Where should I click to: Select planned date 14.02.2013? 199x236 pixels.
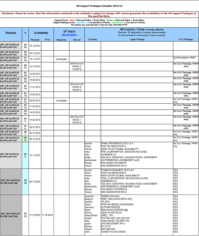pyautogui.click(x=35, y=120)
